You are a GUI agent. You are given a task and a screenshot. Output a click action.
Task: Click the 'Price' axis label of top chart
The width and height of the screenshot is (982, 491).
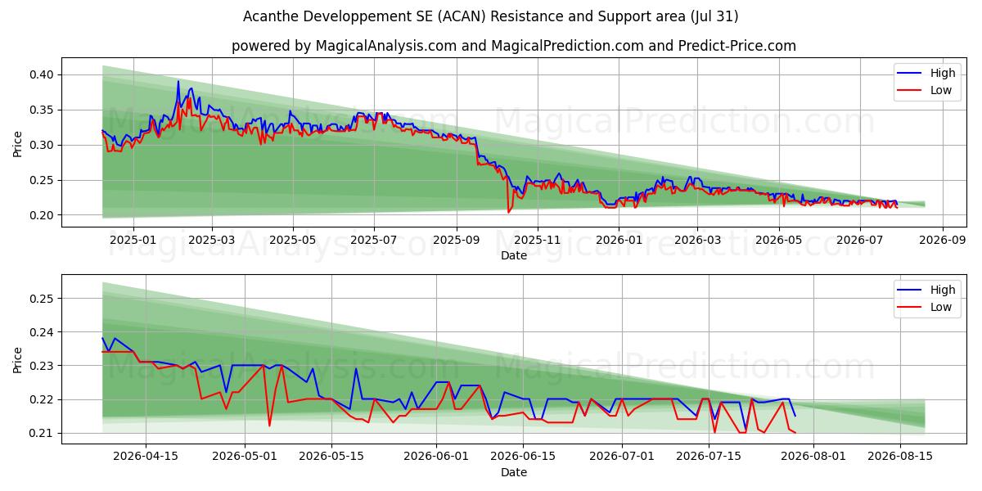pyautogui.click(x=17, y=143)
